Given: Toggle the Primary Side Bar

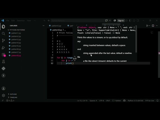Looking at the screenshot, I should click(130, 20).
